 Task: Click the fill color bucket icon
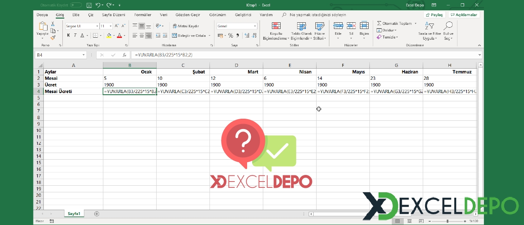[x=108, y=36]
